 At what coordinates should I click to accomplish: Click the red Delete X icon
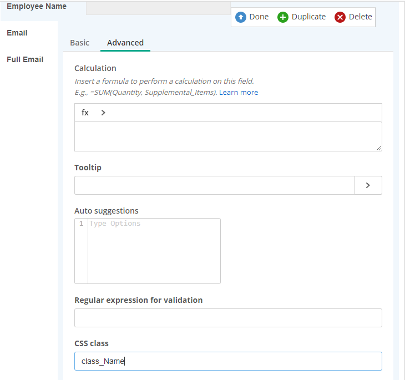click(340, 17)
